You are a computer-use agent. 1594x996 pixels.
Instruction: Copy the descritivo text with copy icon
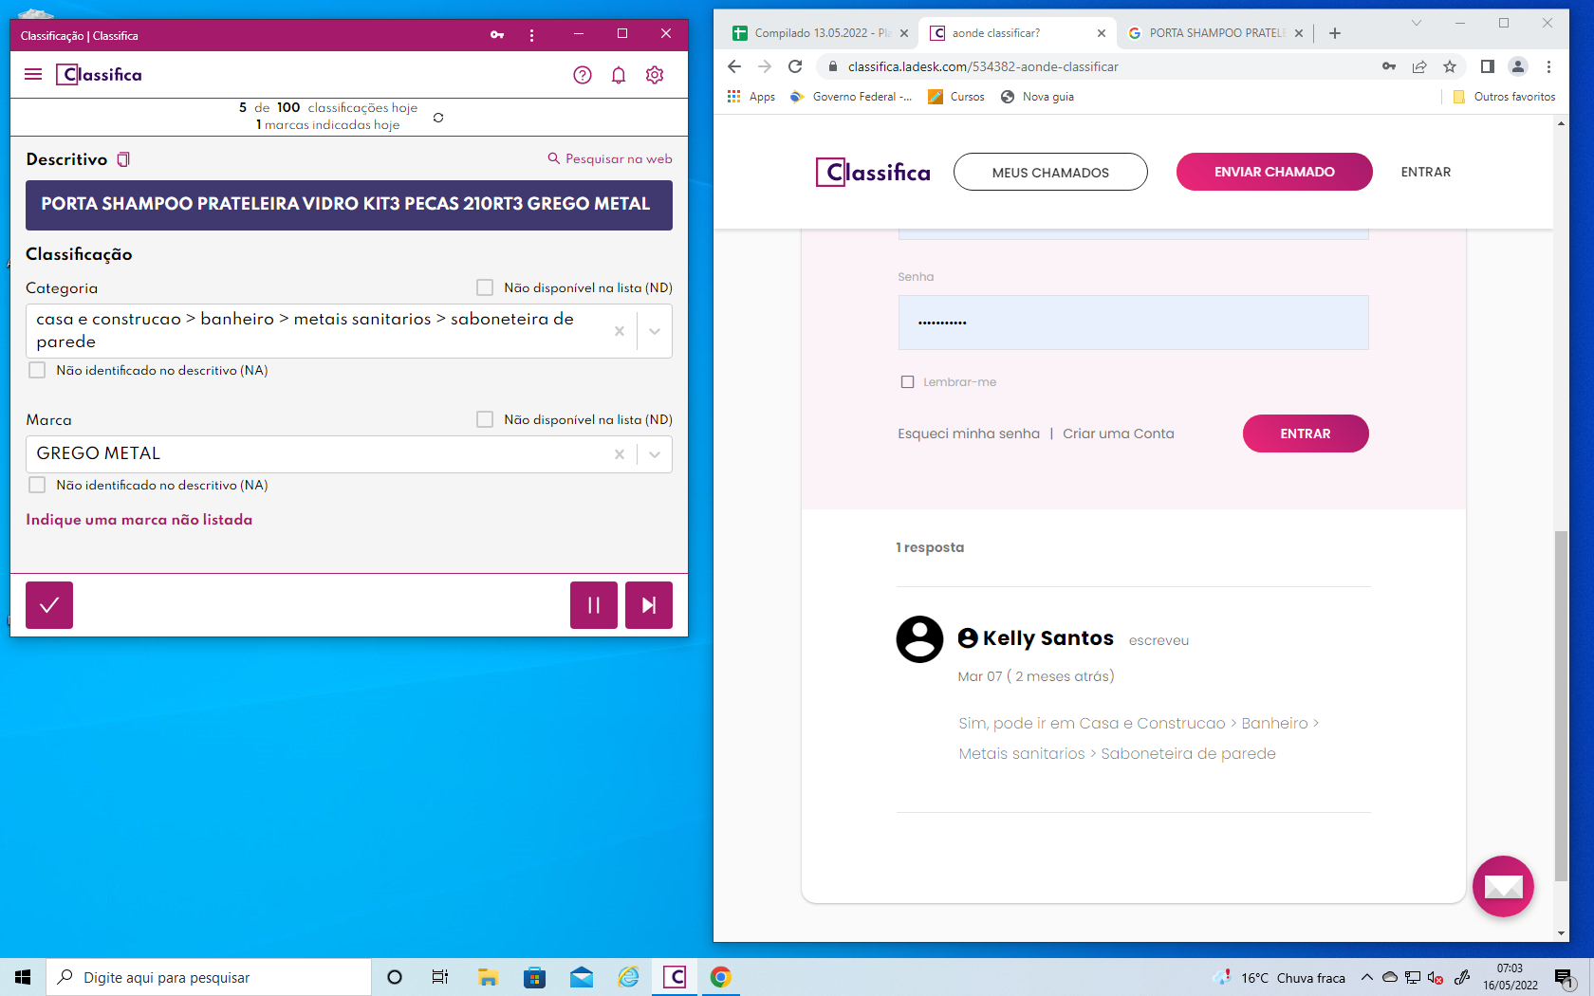pyautogui.click(x=123, y=159)
